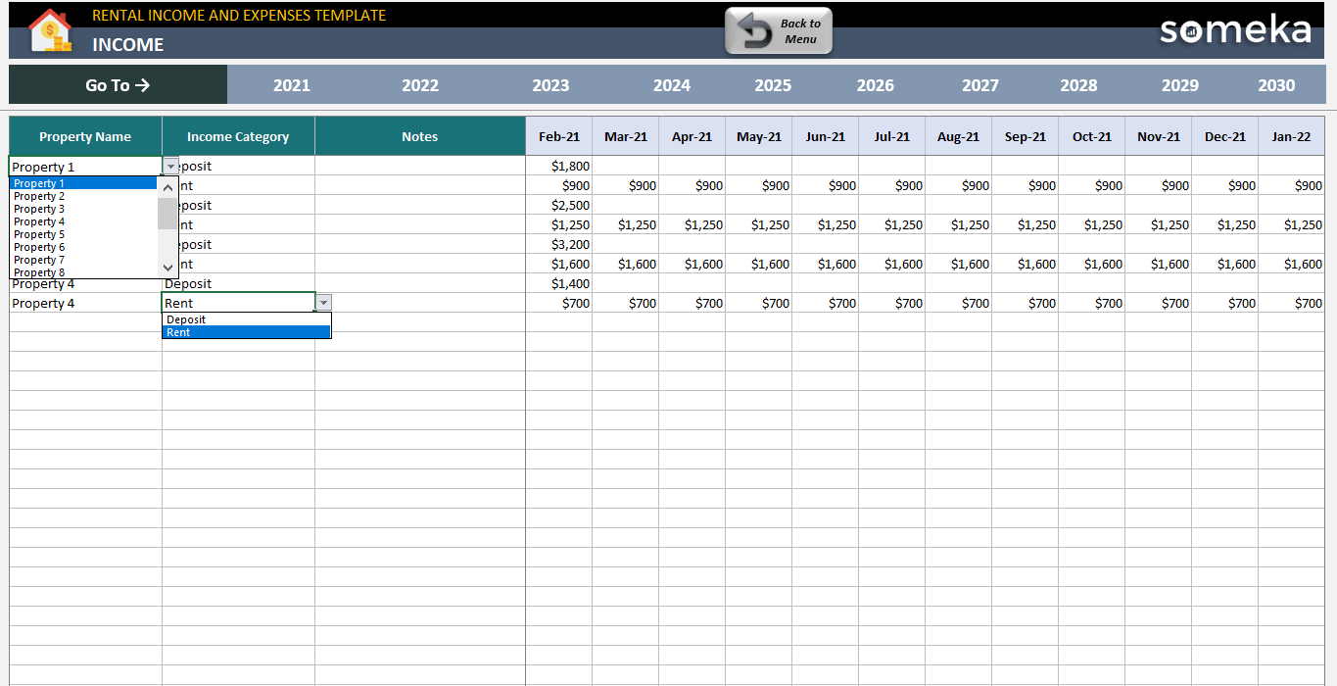Click scroll-down arrow in Property dropdown list

167,268
